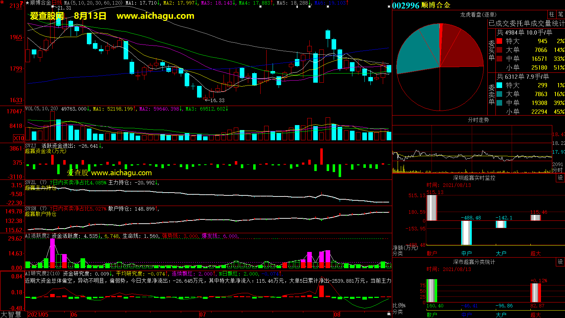Click the 07 month timeline marker
This screenshot has width=565, height=318.
pyautogui.click(x=202, y=314)
